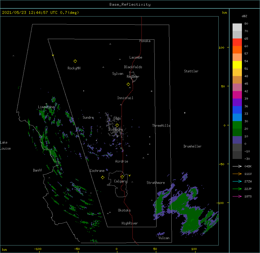
Task: Pick the red 65-60 dBZ swatch
Action: pyautogui.click(x=237, y=42)
